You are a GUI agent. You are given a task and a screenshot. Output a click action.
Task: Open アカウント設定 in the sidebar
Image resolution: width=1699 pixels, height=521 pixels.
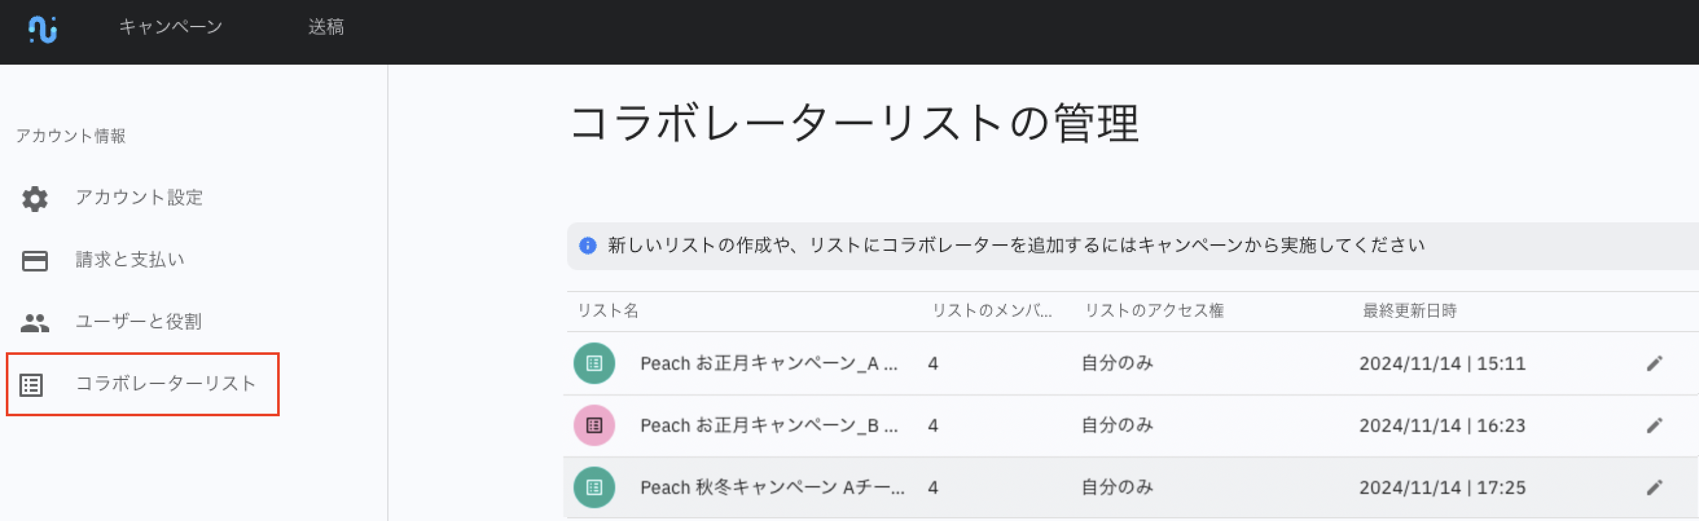click(139, 198)
